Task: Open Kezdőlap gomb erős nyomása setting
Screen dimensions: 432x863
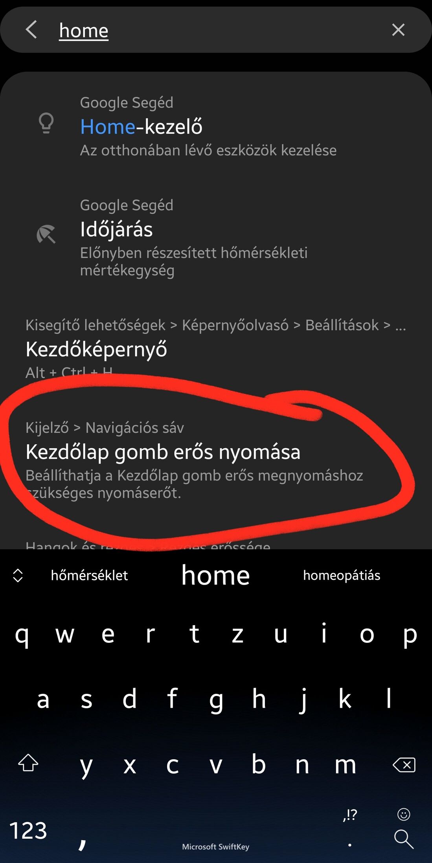Action: (x=216, y=460)
